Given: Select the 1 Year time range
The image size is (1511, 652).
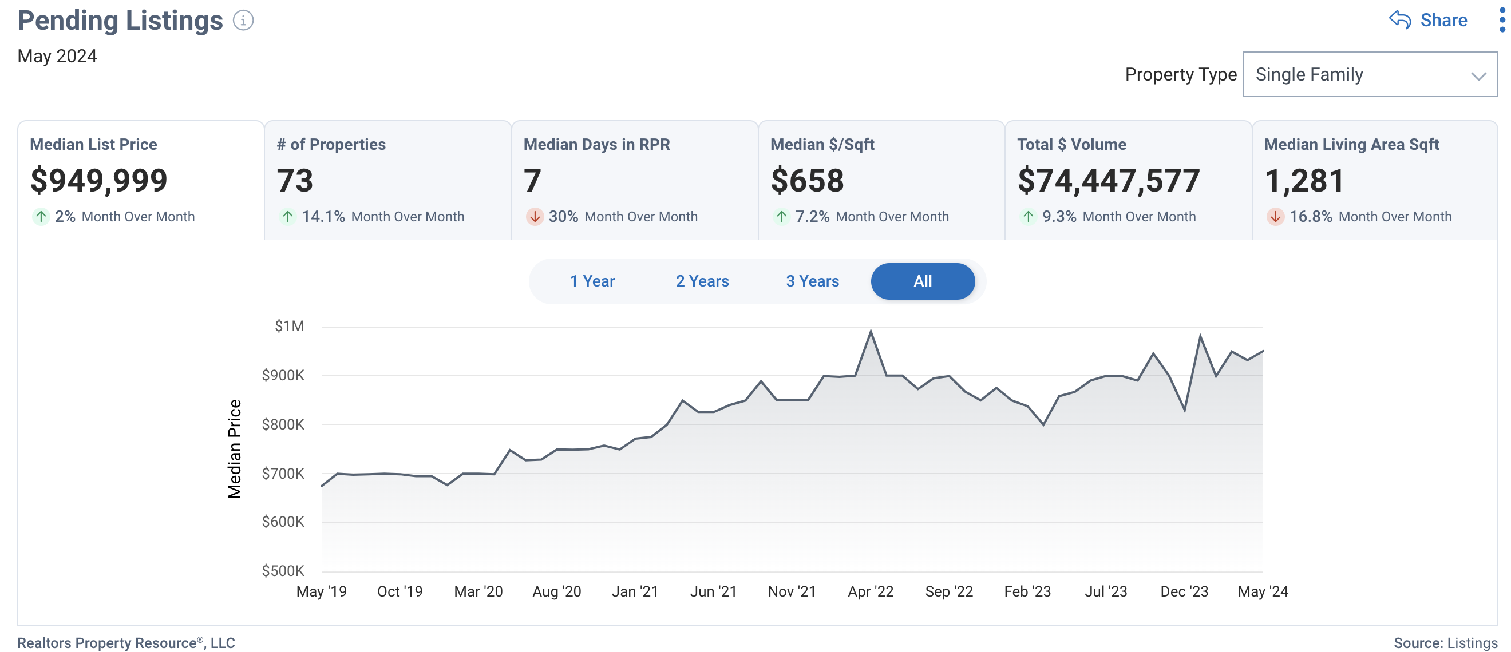Looking at the screenshot, I should (x=592, y=281).
